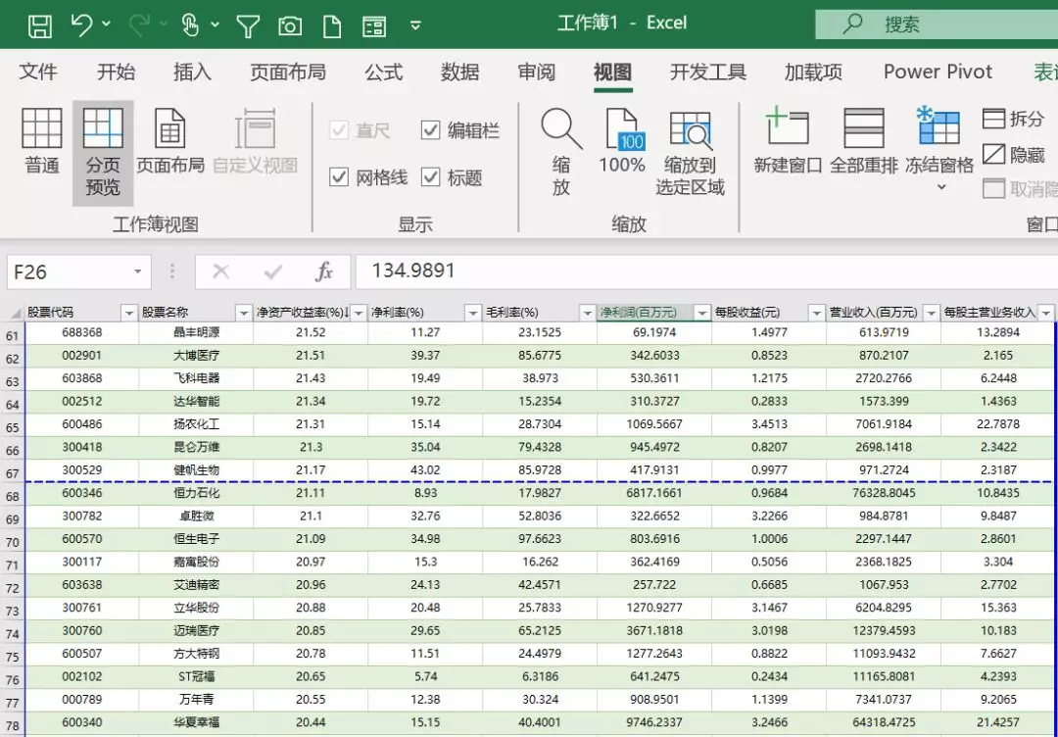
Task: Open the 文件 tab
Action: tap(38, 72)
